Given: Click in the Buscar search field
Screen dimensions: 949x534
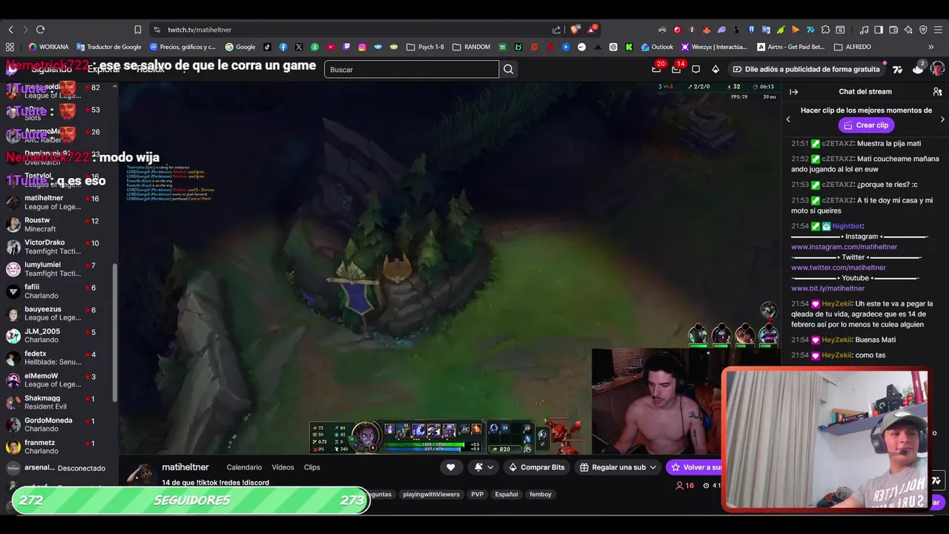Looking at the screenshot, I should (x=411, y=69).
